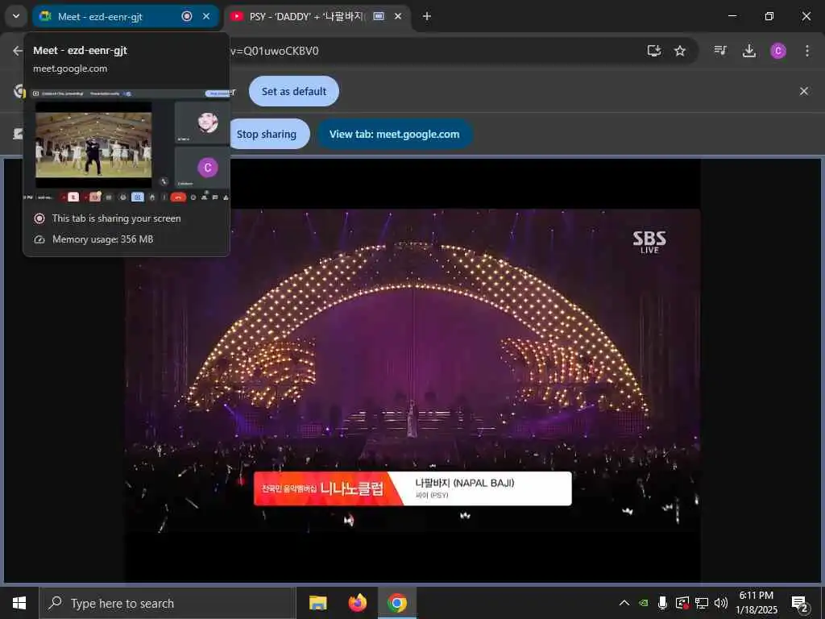The height and width of the screenshot is (619, 825).
Task: Open the Chrome three-dot menu
Action: pyautogui.click(x=806, y=51)
